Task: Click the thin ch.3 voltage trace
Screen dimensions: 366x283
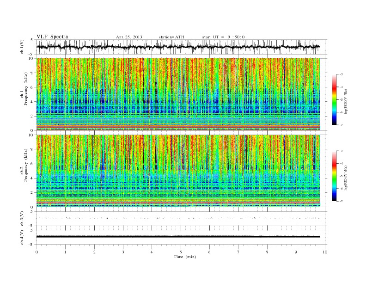Action: (178, 218)
